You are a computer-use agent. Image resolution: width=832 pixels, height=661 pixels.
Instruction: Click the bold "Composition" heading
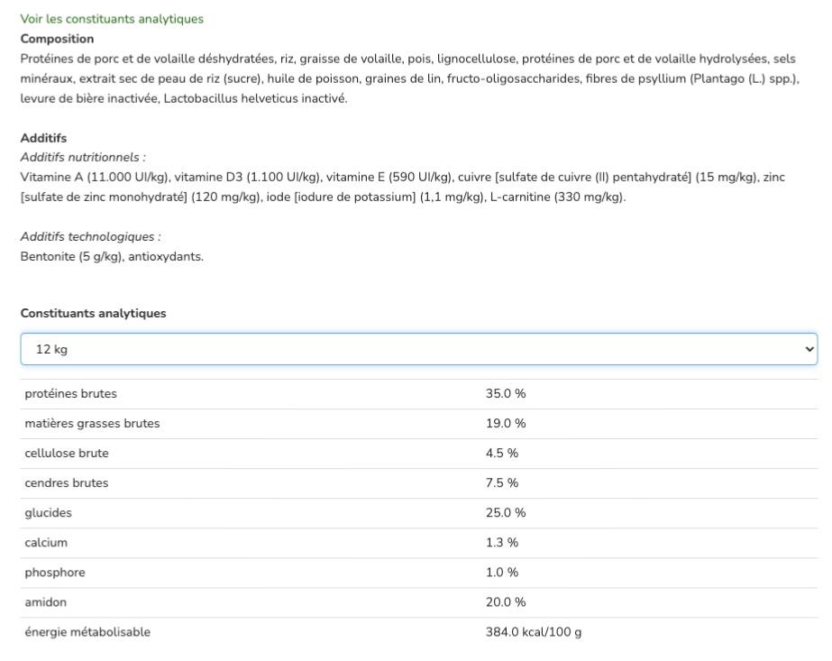[57, 39]
